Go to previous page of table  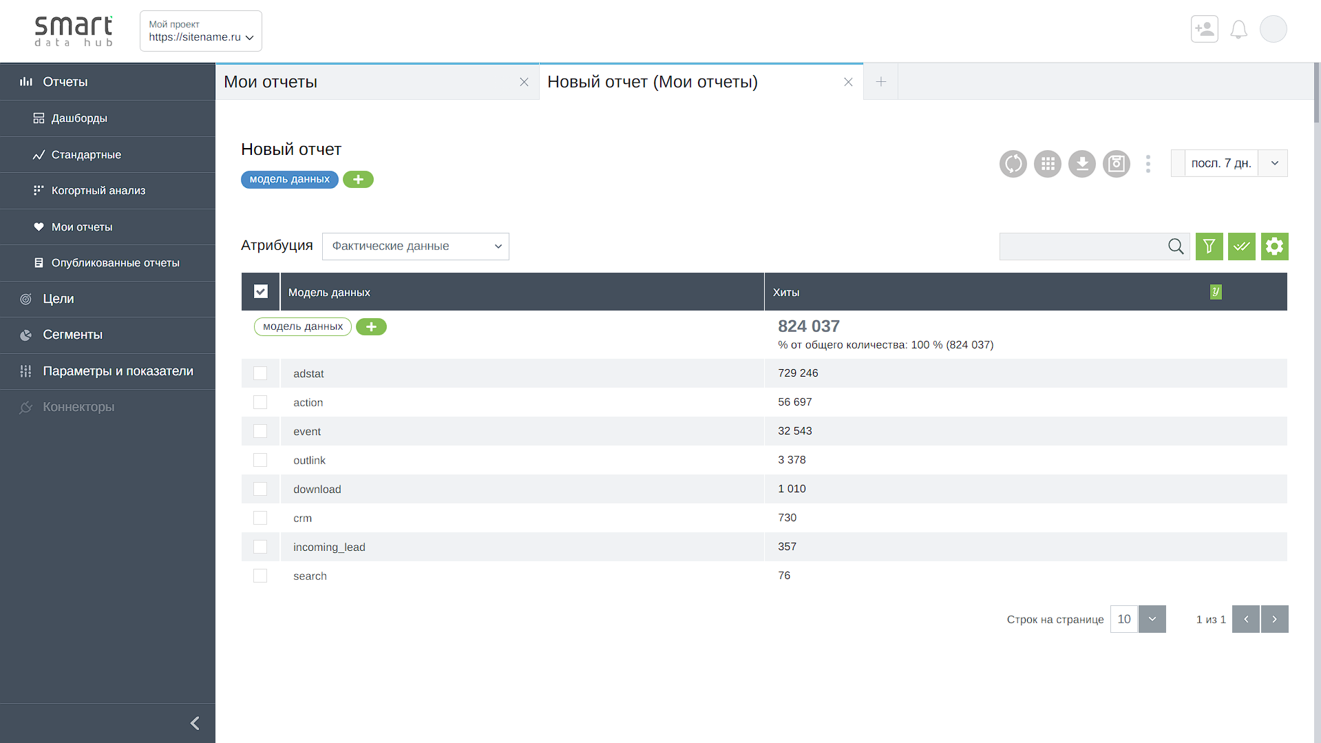tap(1246, 619)
